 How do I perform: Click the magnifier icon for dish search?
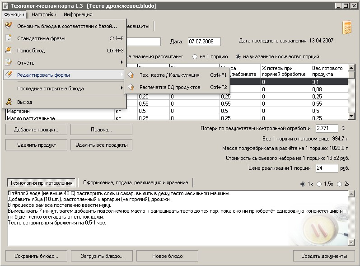click(8, 51)
